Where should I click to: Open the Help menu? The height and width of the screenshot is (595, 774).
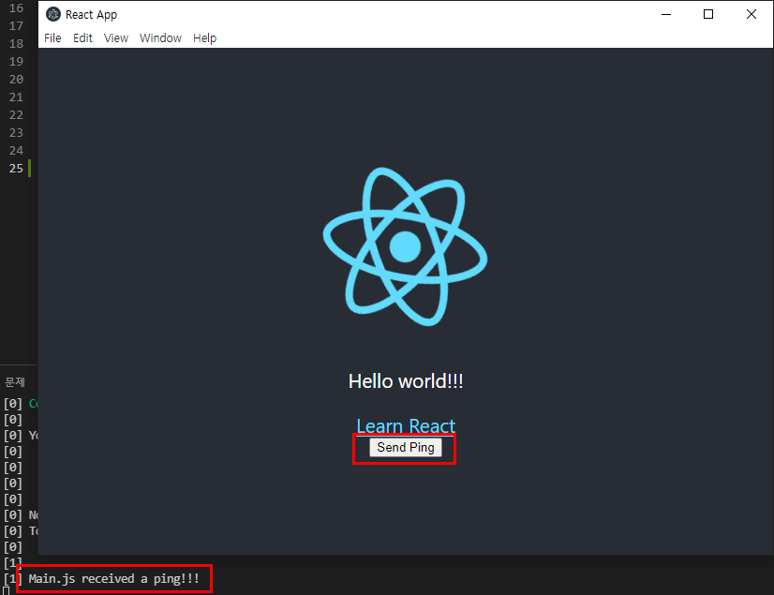click(204, 38)
